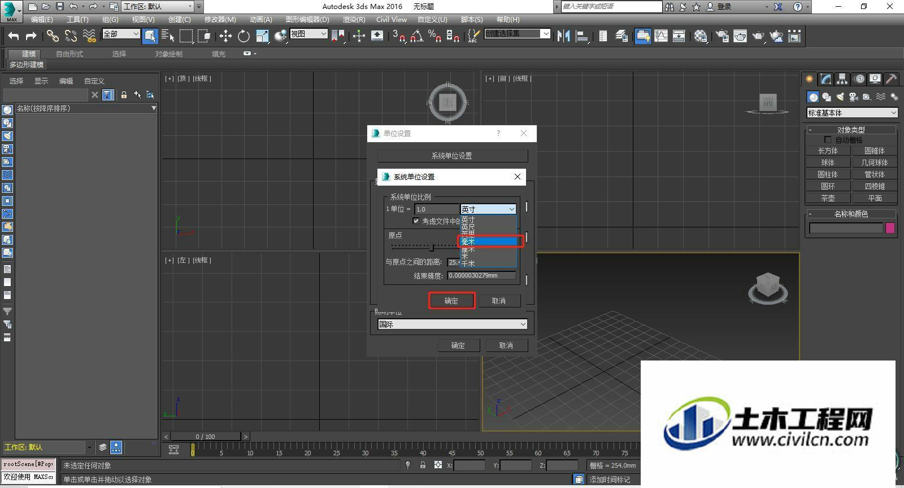904x488 pixels.
Task: Click the Align tool icon
Action: tap(581, 36)
